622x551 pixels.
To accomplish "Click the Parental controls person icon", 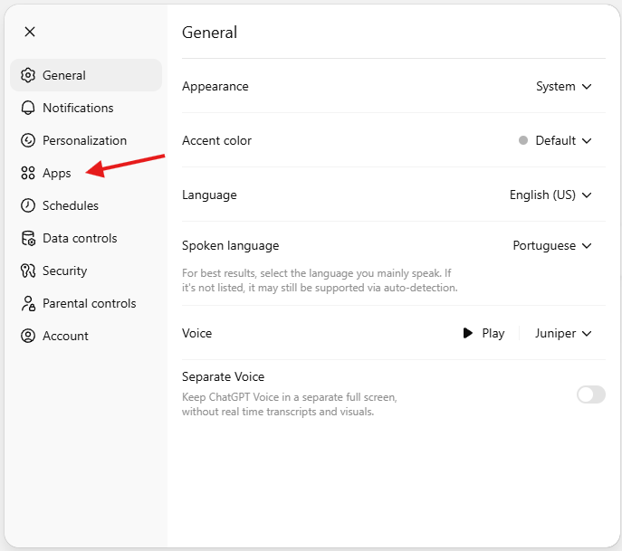I will click(x=28, y=303).
